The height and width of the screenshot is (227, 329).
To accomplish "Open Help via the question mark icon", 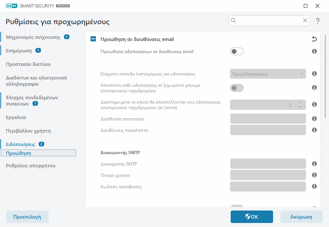I will point(318,21).
